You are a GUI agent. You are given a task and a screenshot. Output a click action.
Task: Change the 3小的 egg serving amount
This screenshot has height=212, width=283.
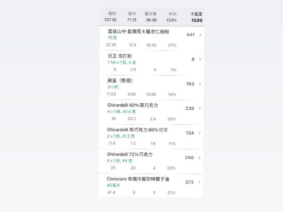[x=113, y=87]
